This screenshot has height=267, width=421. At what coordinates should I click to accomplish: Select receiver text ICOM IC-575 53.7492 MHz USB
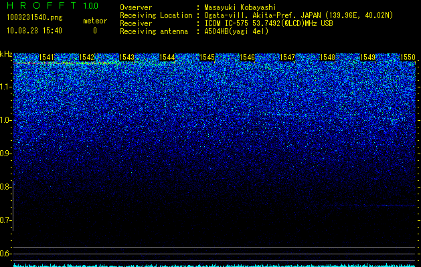click(268, 23)
